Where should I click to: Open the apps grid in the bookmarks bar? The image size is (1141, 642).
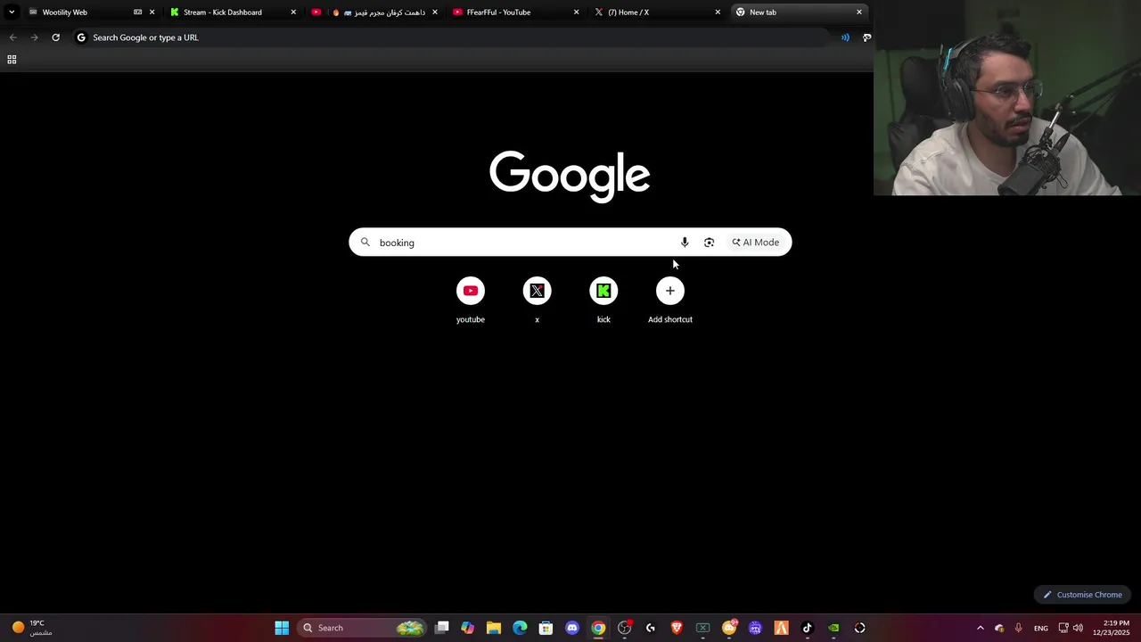coord(12,60)
